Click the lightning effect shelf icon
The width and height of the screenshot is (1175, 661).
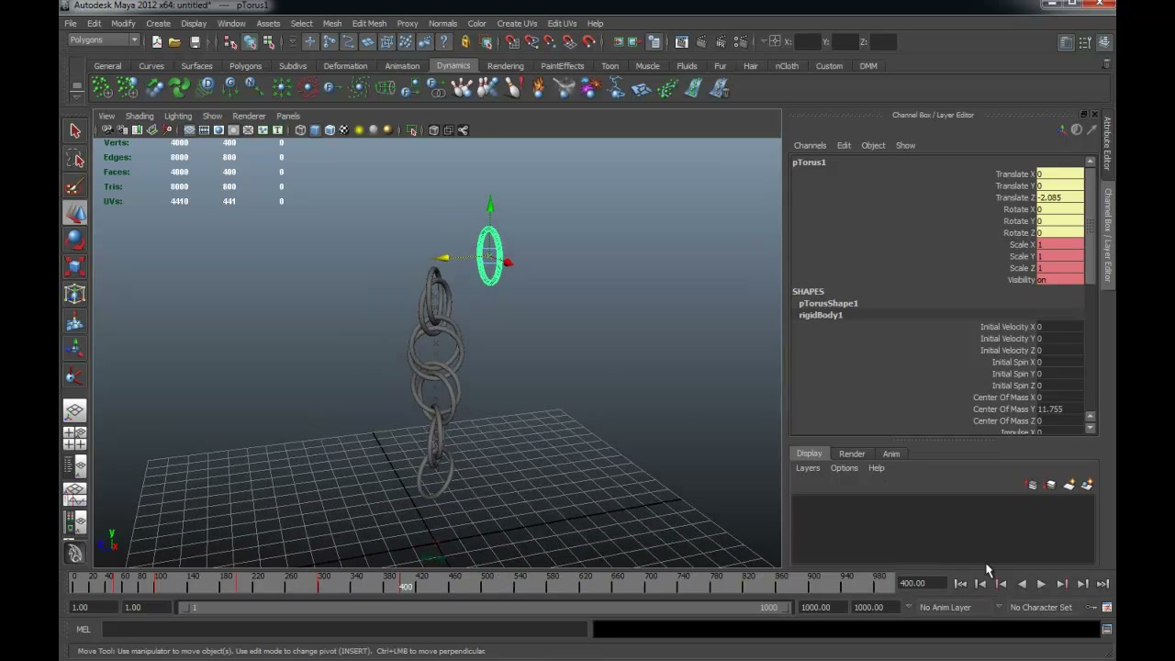617,88
